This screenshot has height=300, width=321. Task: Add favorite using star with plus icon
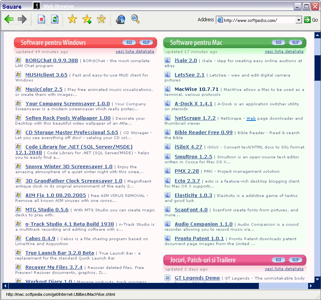pyautogui.click(x=87, y=19)
